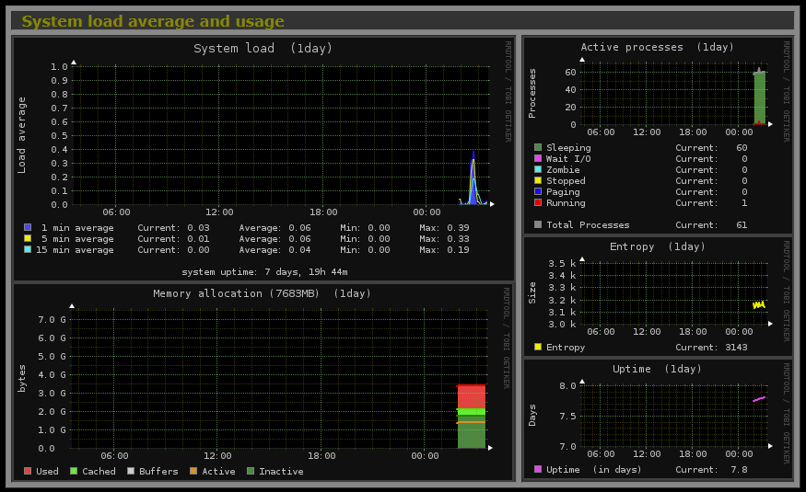Click the load spike in System load graph

pyautogui.click(x=473, y=179)
